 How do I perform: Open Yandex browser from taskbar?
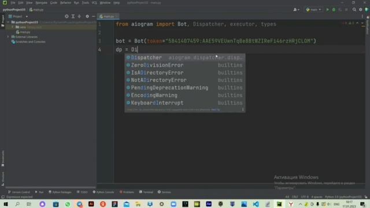click(291, 204)
